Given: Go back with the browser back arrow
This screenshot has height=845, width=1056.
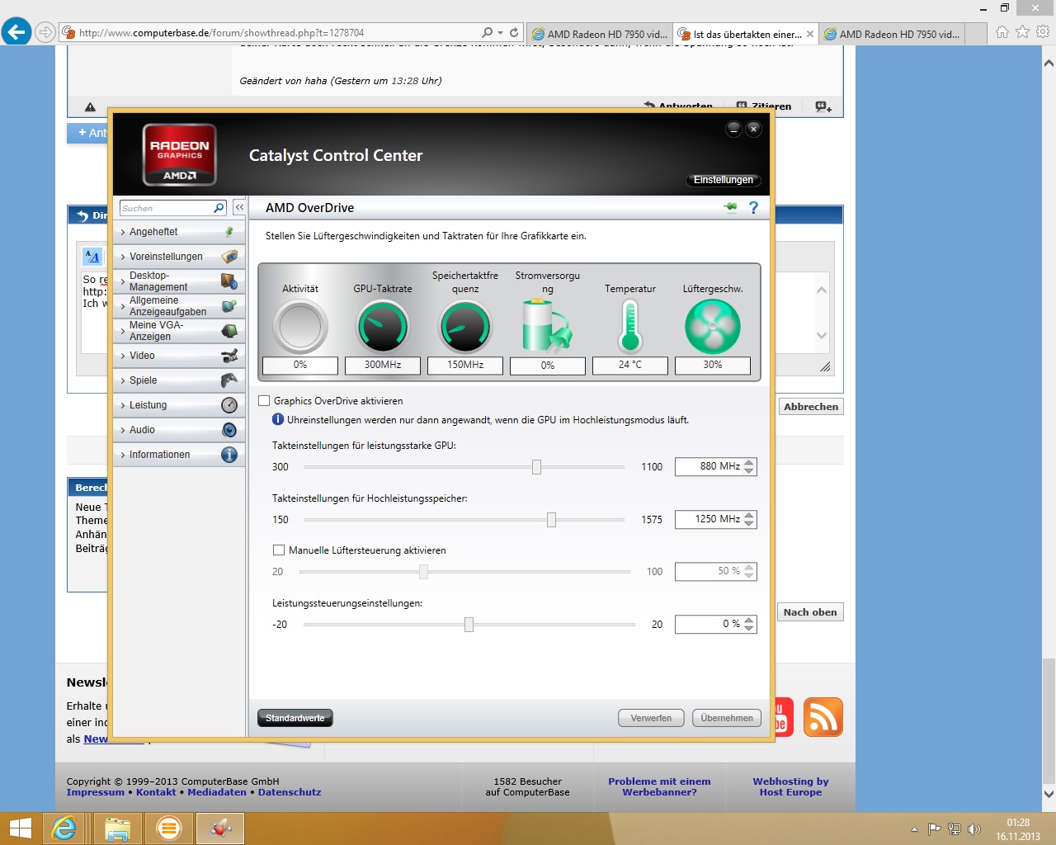Looking at the screenshot, I should [x=16, y=32].
